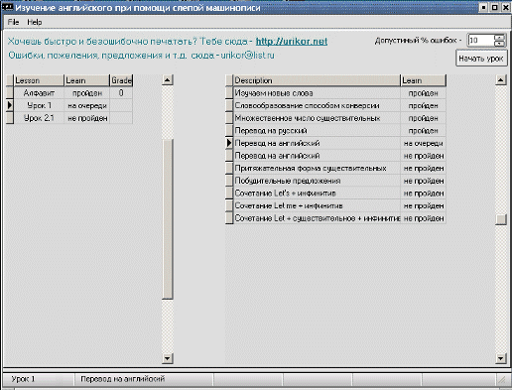Click status bar text Перевод на английский

(x=123, y=379)
